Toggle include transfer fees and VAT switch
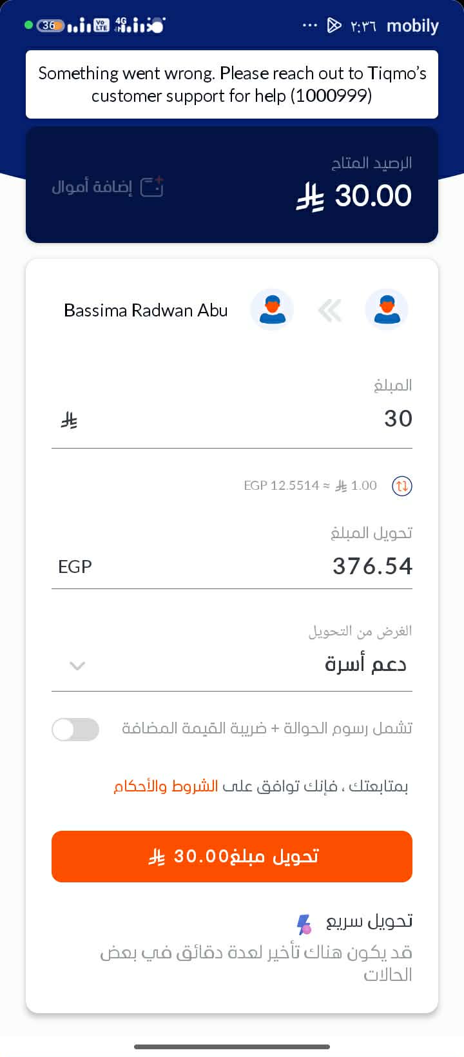Image resolution: width=464 pixels, height=1057 pixels. click(x=76, y=730)
